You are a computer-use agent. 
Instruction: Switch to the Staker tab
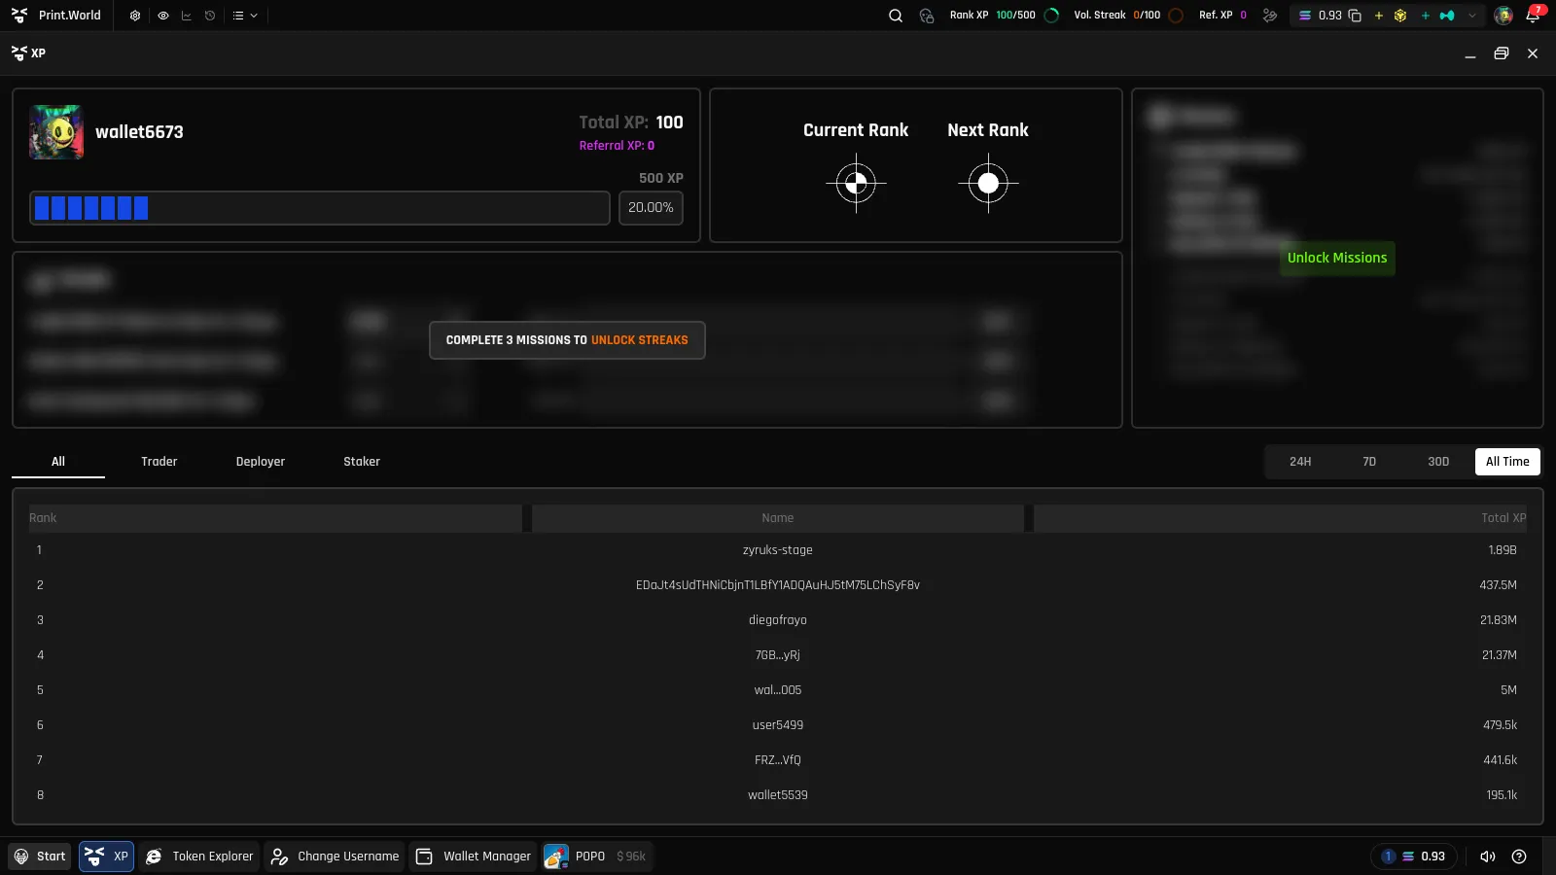(362, 462)
